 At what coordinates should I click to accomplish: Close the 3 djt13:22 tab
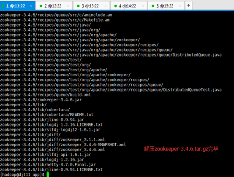coord(105,6)
